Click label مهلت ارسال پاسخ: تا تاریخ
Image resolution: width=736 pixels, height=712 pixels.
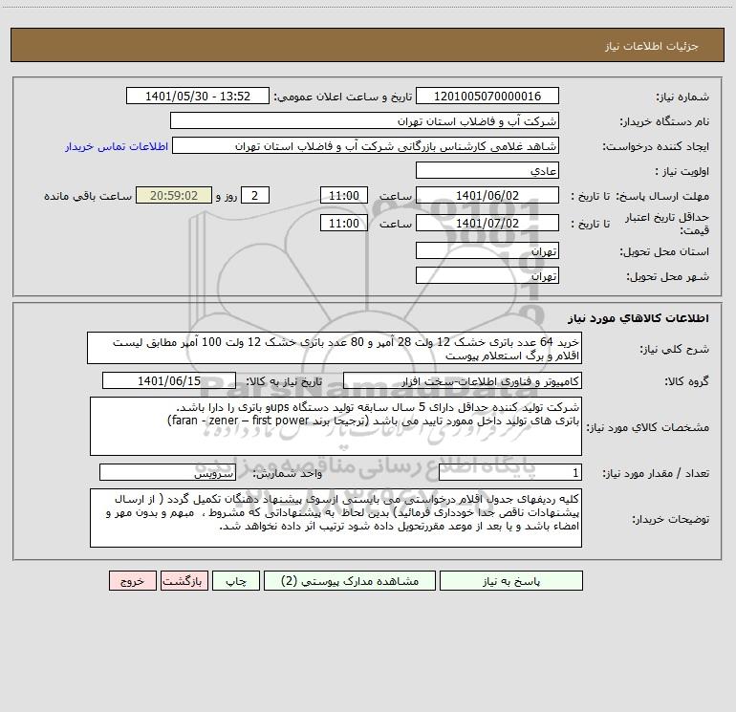click(640, 196)
